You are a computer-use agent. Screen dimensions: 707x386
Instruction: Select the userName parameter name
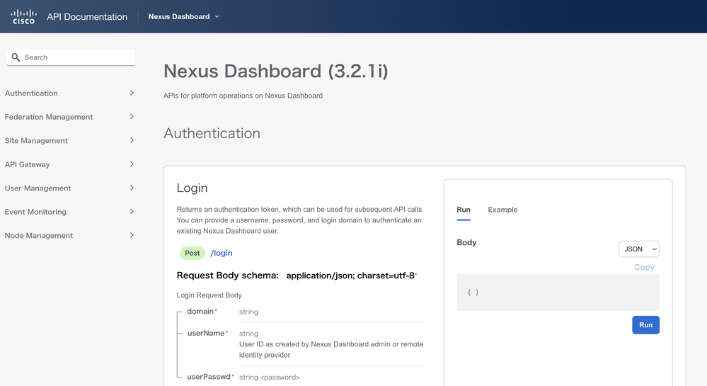coord(206,333)
